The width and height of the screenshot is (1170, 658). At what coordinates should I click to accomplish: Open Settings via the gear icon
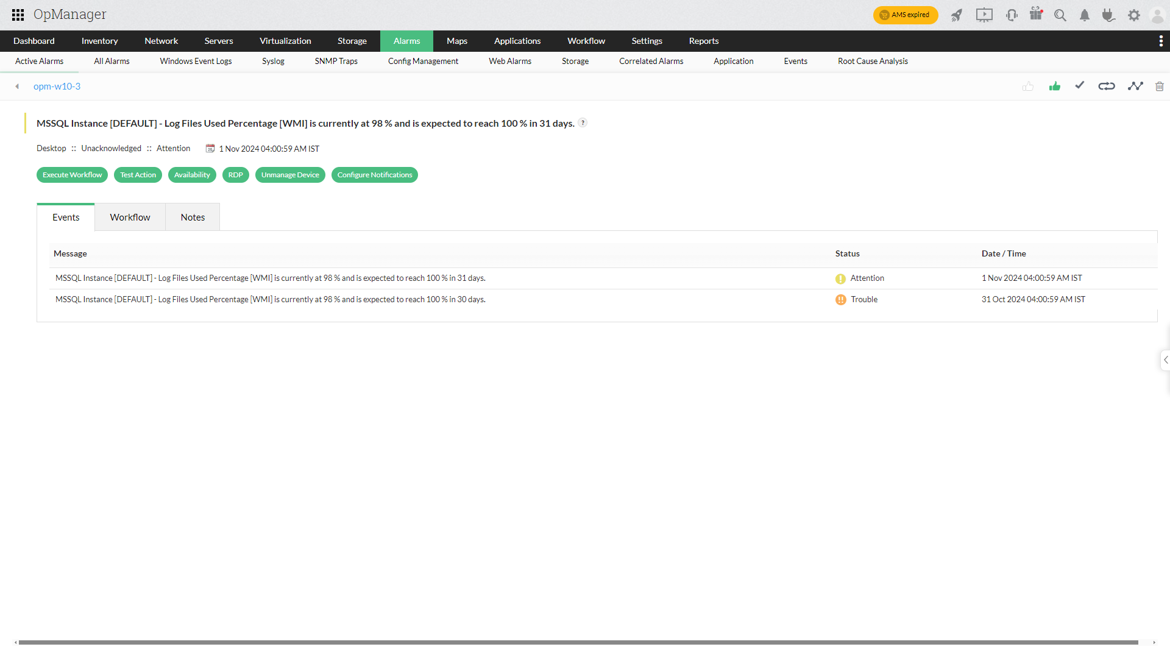point(1134,15)
